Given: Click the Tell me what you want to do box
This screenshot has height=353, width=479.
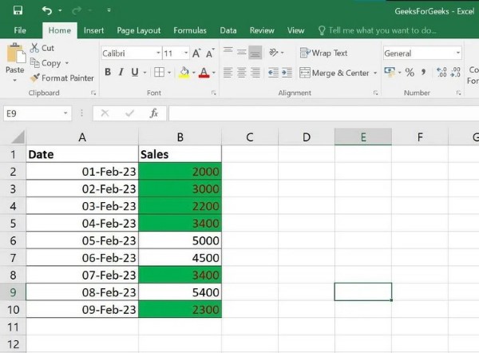Looking at the screenshot, I should [378, 30].
